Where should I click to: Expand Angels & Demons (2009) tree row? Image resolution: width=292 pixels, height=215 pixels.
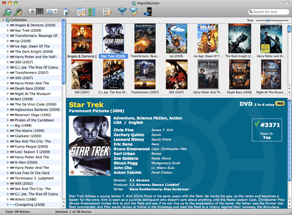[x=8, y=25]
